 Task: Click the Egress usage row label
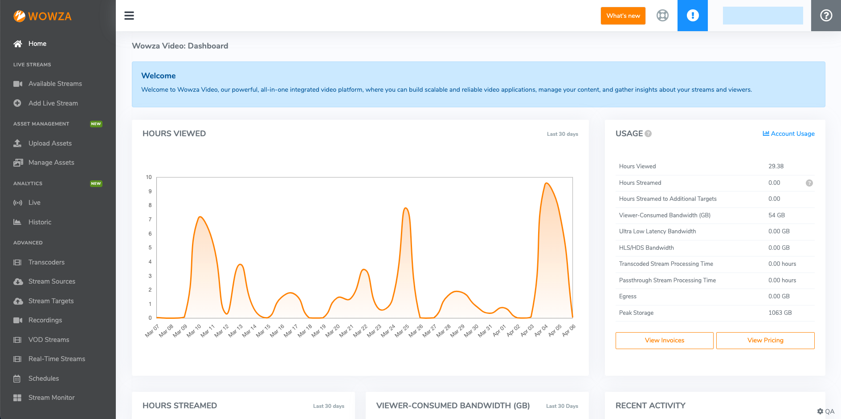[x=628, y=296]
